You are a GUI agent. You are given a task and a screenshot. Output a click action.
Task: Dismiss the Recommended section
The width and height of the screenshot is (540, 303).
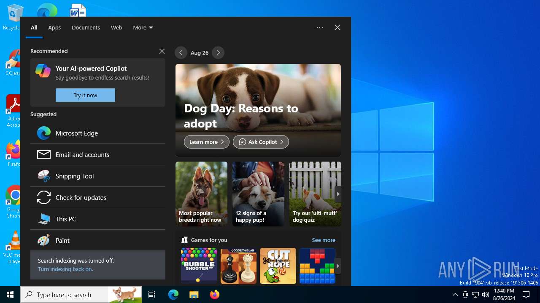162,51
